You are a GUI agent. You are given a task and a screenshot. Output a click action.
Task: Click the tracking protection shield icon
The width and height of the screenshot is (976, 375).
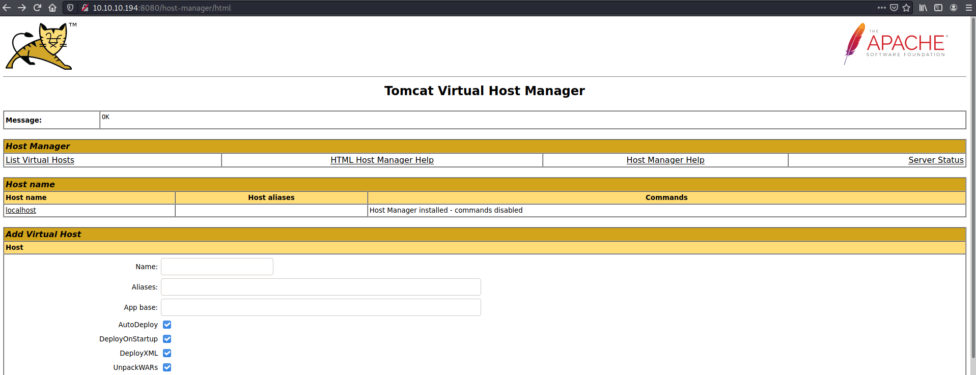tap(70, 8)
